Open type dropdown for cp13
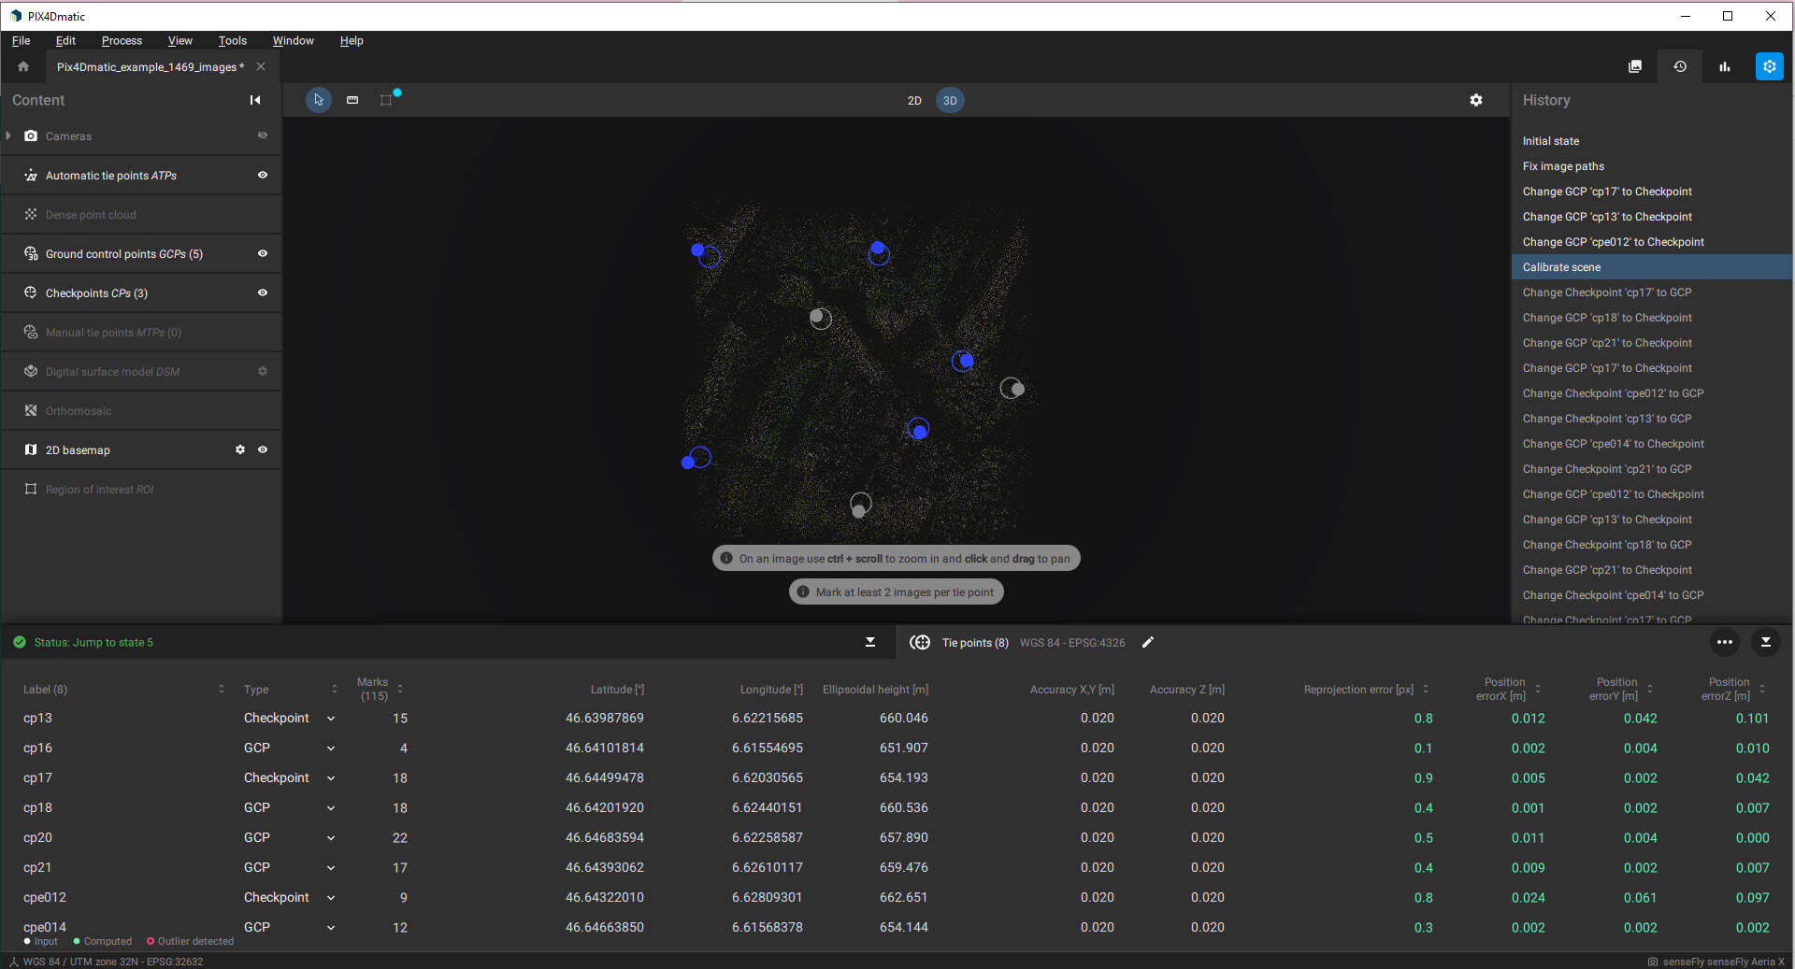Viewport: 1795px width, 969px height. (330, 719)
